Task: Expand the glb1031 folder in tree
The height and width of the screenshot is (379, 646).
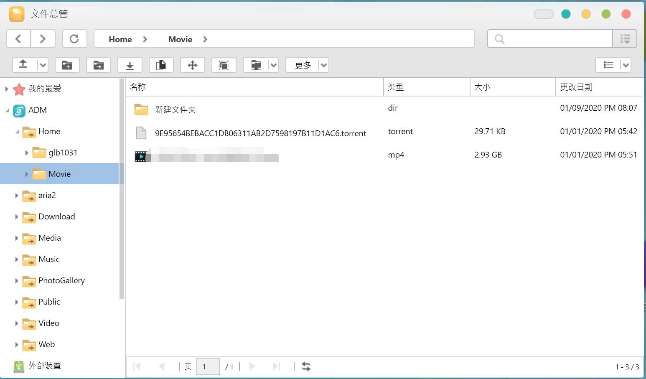Action: tap(26, 153)
